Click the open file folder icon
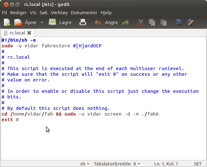The height and width of the screenshot is (167, 207). point(18,22)
